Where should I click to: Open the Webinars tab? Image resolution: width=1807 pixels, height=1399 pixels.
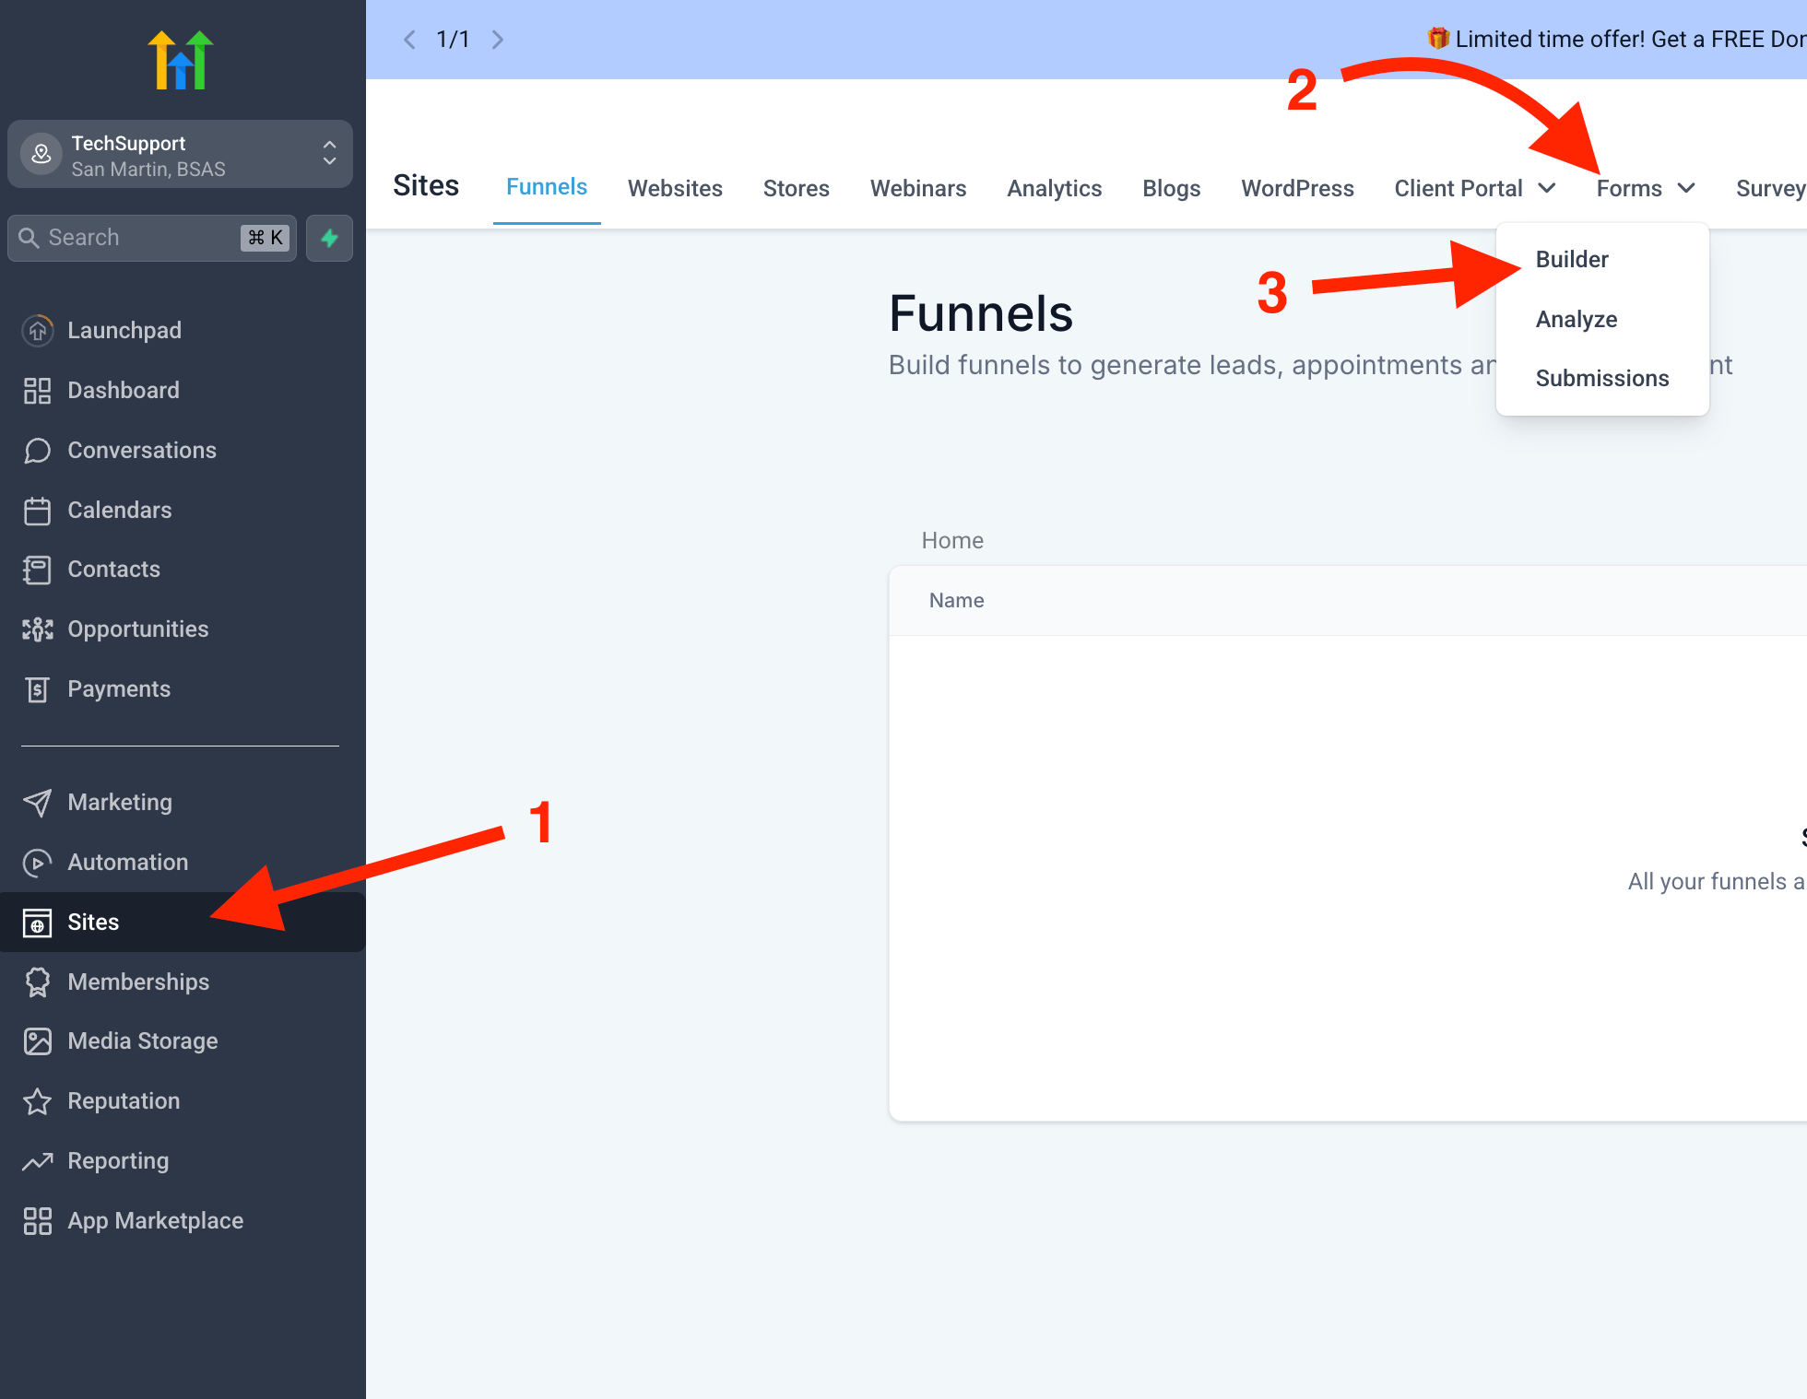point(918,188)
